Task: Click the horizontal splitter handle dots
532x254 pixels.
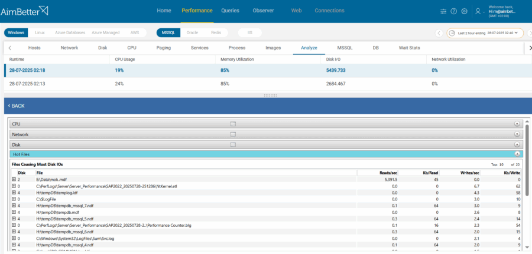Action: [x=270, y=95]
